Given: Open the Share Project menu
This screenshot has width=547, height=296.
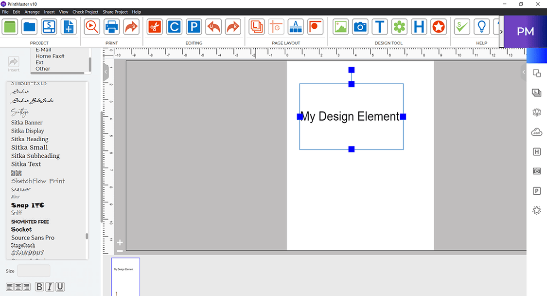Looking at the screenshot, I should pyautogui.click(x=115, y=12).
